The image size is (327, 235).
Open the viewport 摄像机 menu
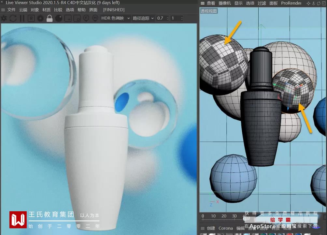[225, 3]
